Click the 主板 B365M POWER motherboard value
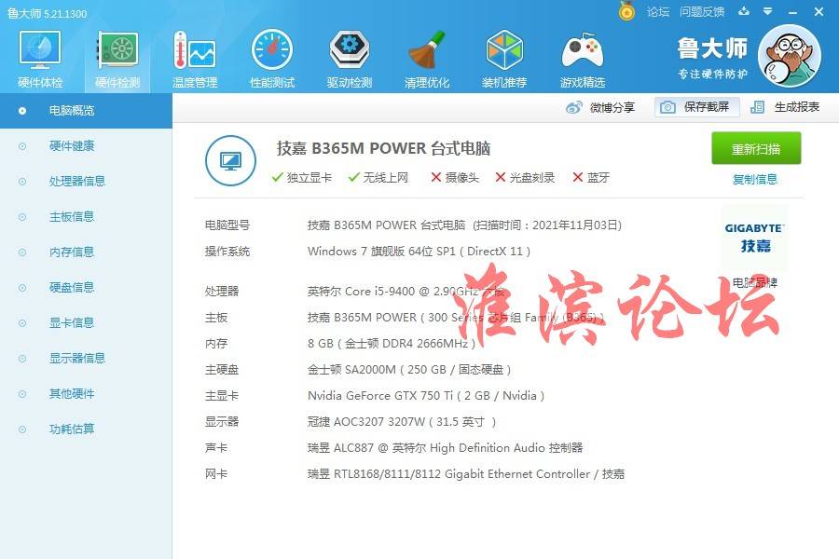Viewport: 839px width, 559px height. click(x=456, y=318)
